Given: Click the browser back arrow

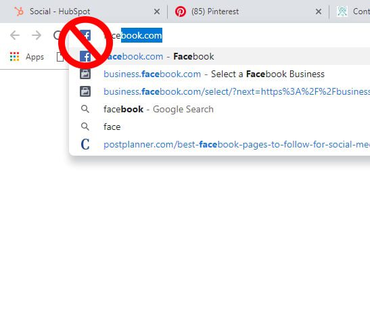Looking at the screenshot, I should coord(15,35).
